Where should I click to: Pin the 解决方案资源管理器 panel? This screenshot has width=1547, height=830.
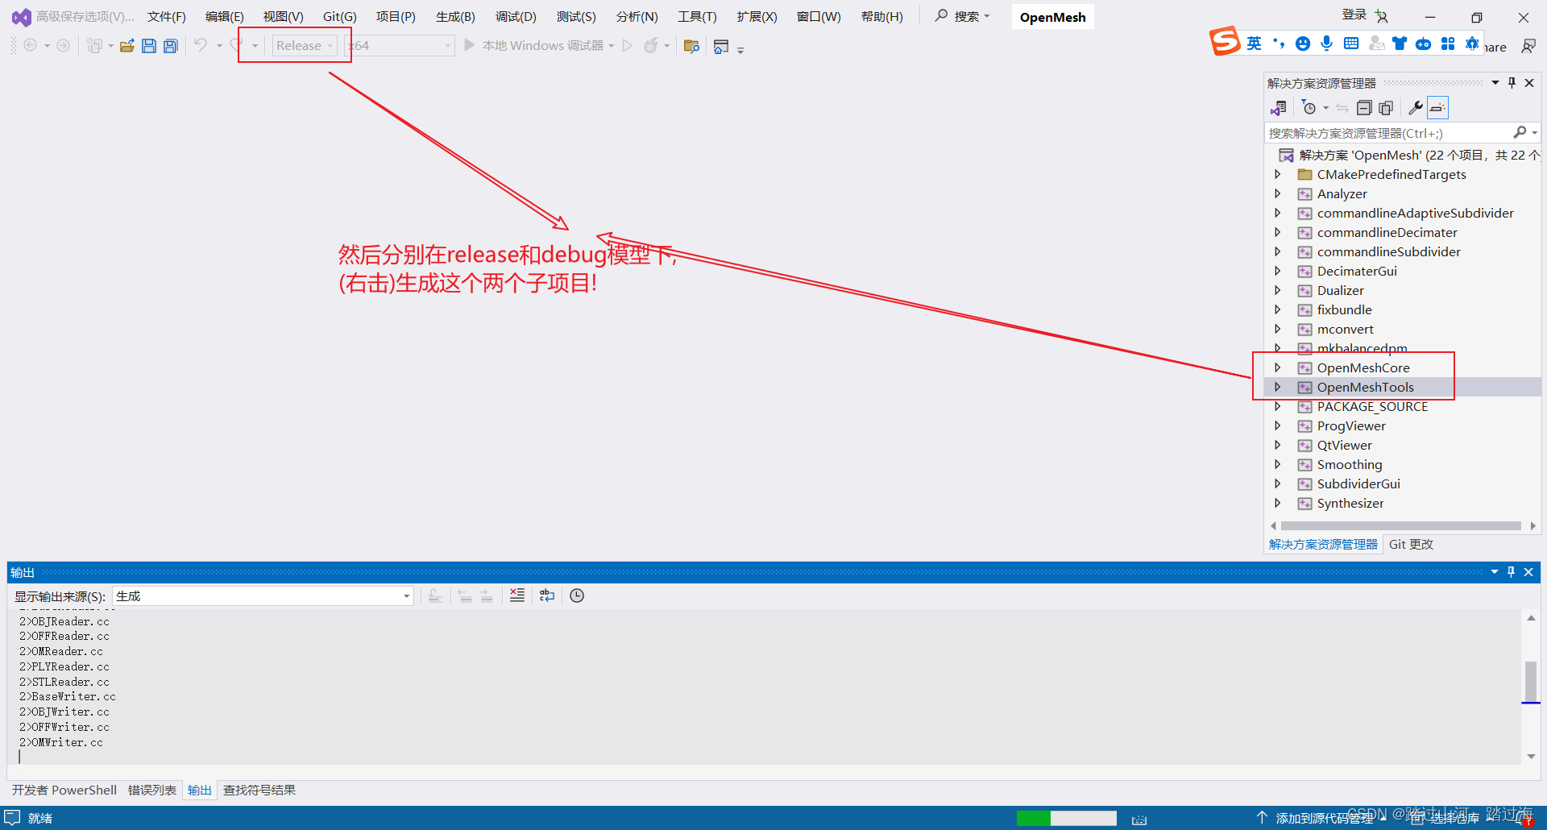[x=1512, y=81]
